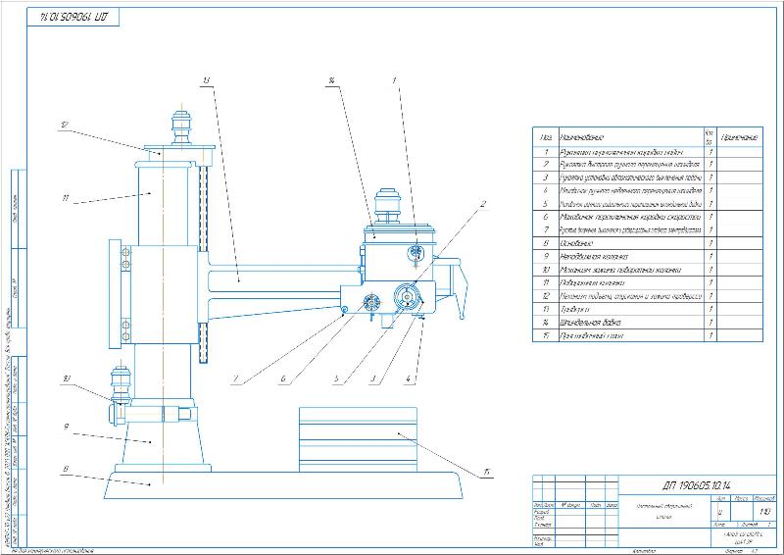Click the scale value '1:10'
The width and height of the screenshot is (784, 555).
764,512
